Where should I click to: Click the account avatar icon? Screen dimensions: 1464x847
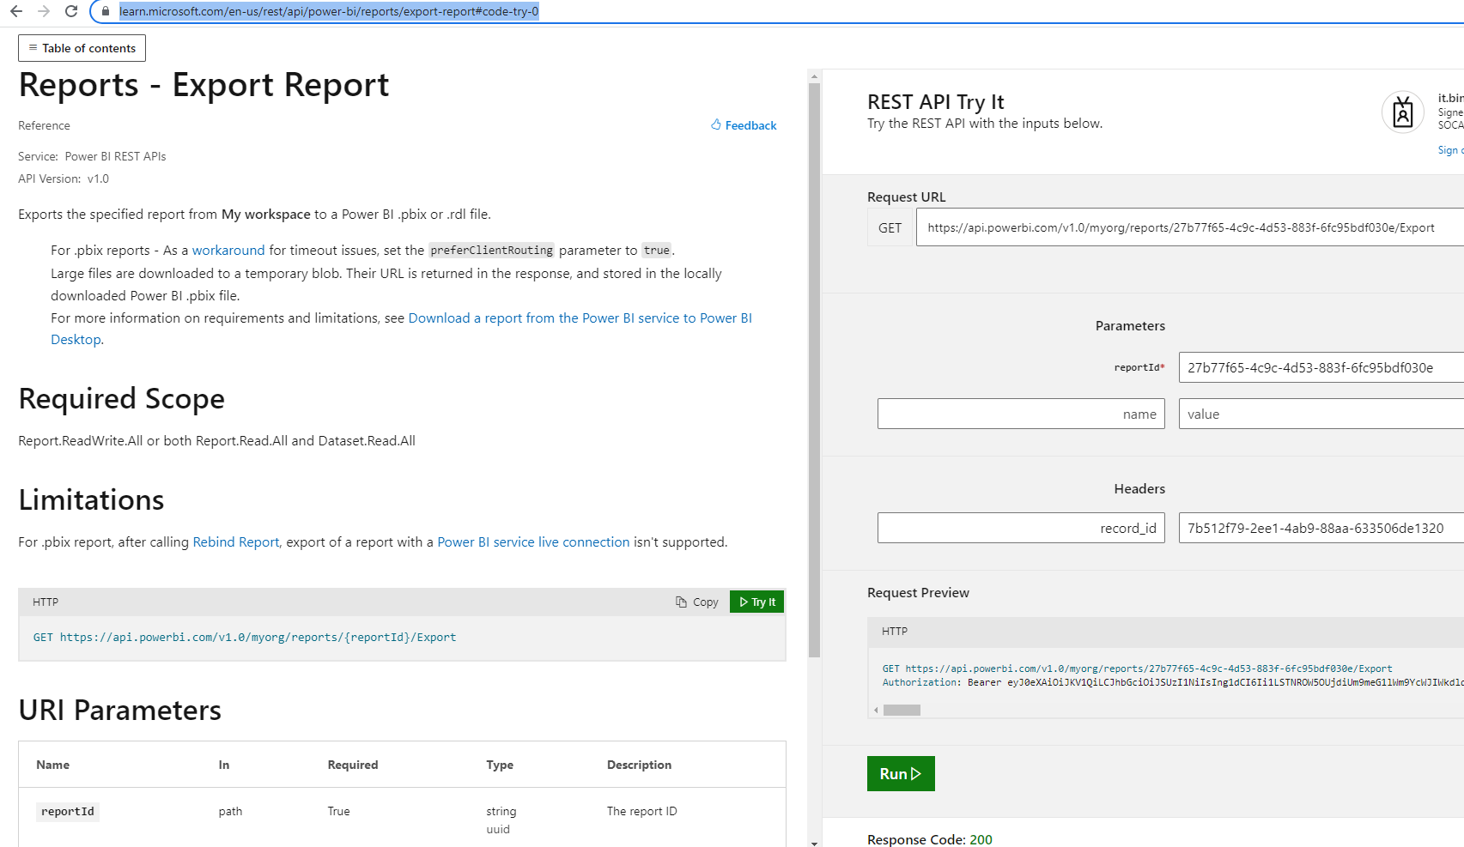coord(1403,112)
